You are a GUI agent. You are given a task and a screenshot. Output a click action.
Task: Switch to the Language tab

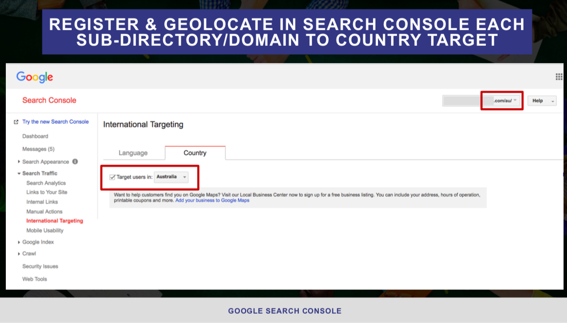[x=133, y=153]
